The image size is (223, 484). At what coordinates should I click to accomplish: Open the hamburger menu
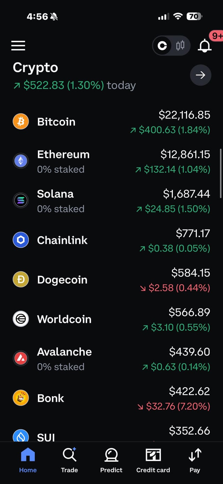click(x=18, y=46)
